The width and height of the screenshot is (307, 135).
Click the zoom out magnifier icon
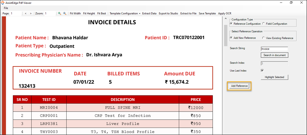click(x=65, y=14)
